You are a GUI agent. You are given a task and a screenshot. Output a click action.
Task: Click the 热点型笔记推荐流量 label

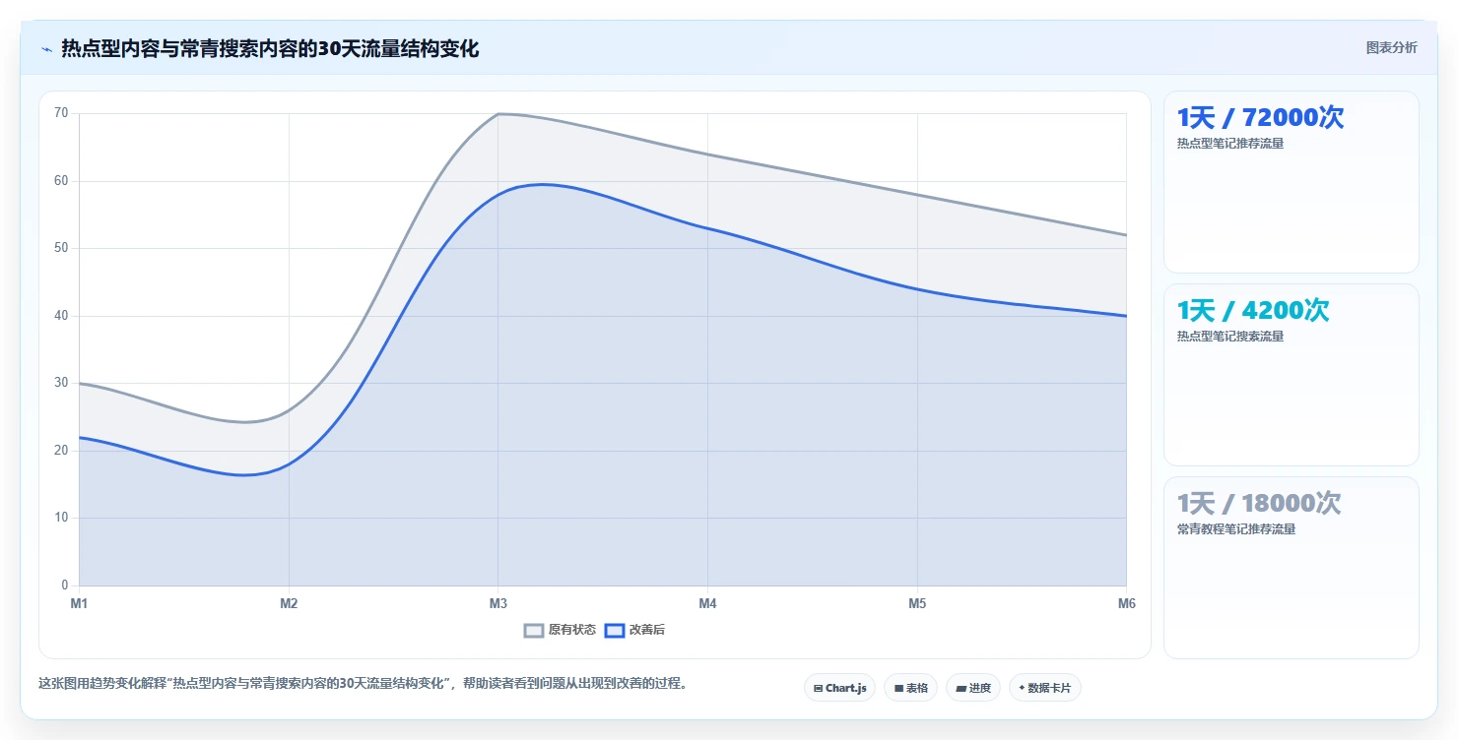click(x=1230, y=144)
